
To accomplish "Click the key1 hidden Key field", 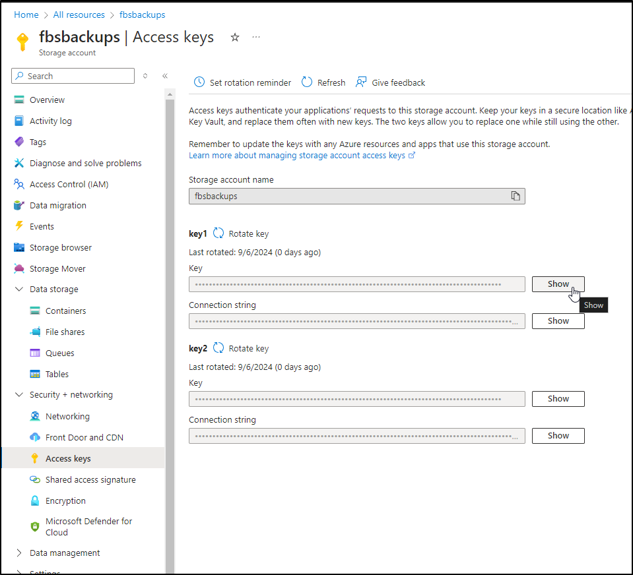I will 357,284.
